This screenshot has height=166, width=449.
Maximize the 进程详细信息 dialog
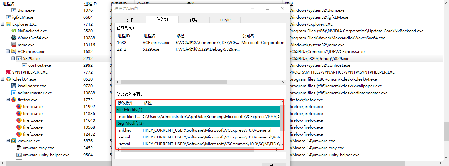pyautogui.click(x=267, y=8)
